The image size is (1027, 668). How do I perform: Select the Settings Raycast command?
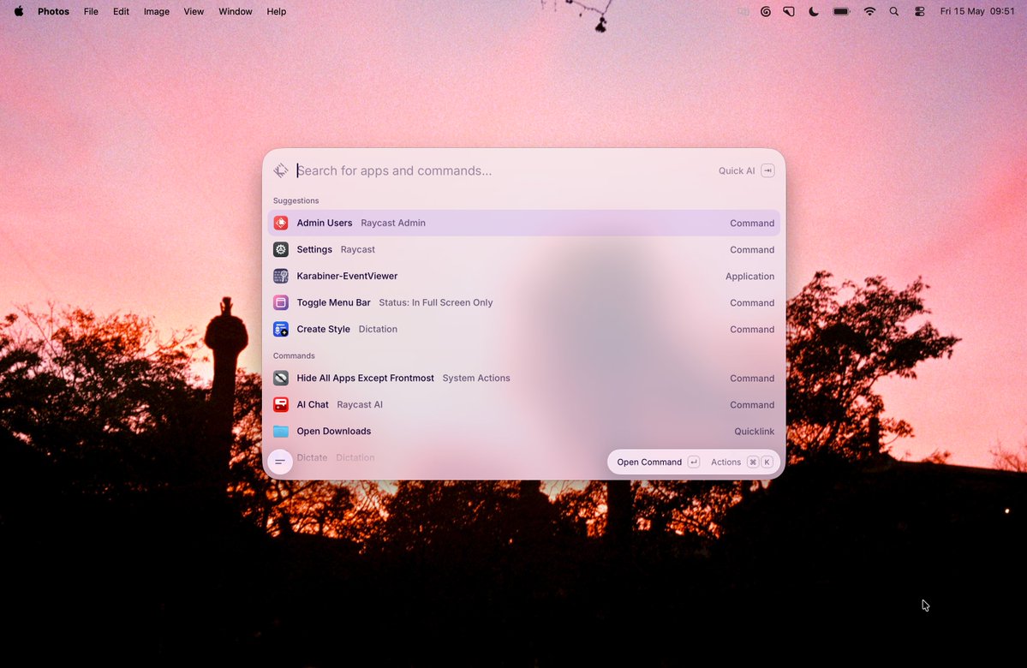coord(524,249)
